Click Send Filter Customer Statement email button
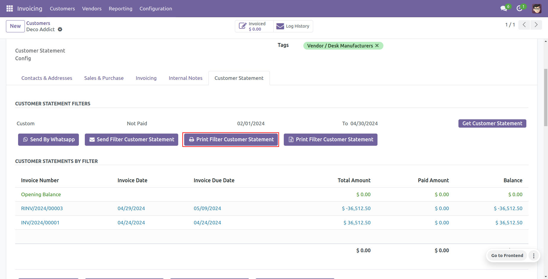Image resolution: width=548 pixels, height=279 pixels. point(132,139)
